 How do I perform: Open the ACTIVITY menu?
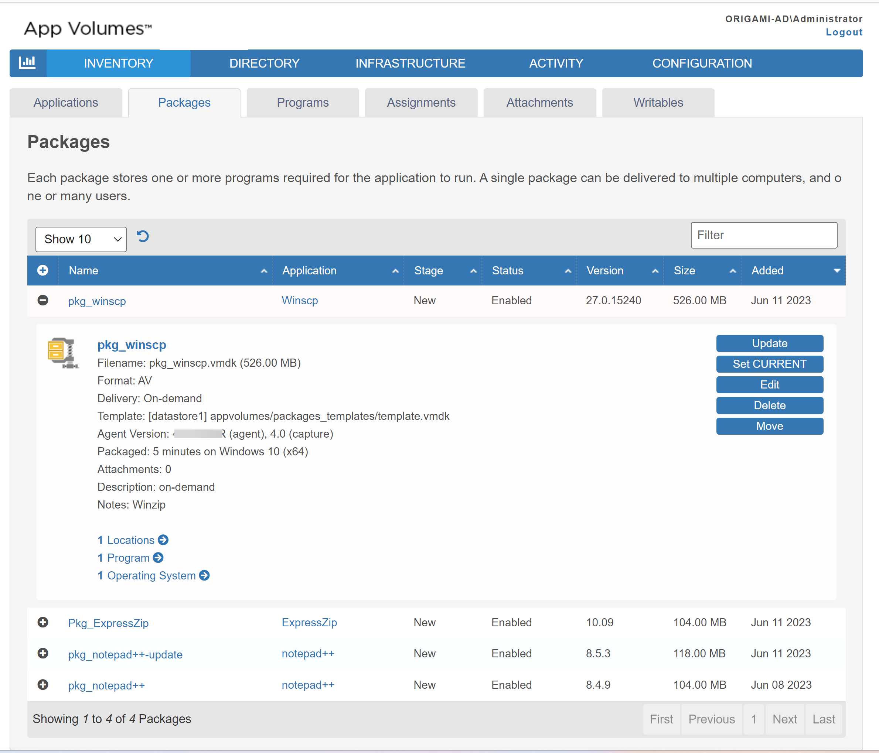pos(556,63)
